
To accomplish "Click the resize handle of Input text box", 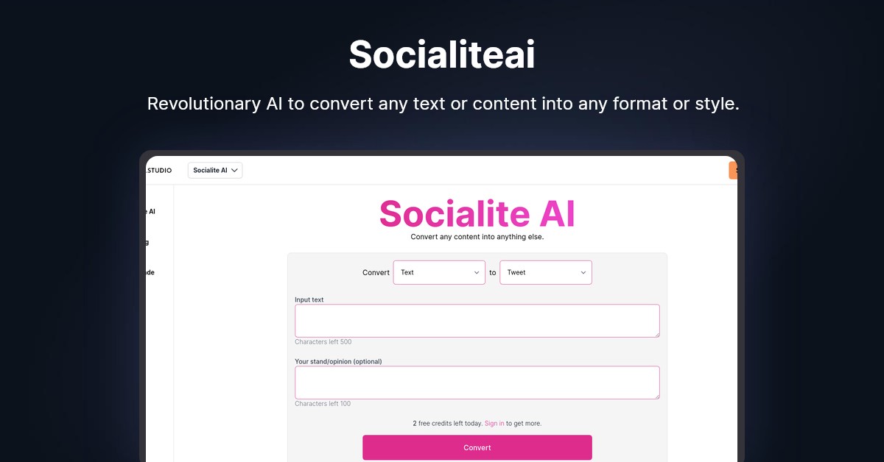I will (656, 334).
